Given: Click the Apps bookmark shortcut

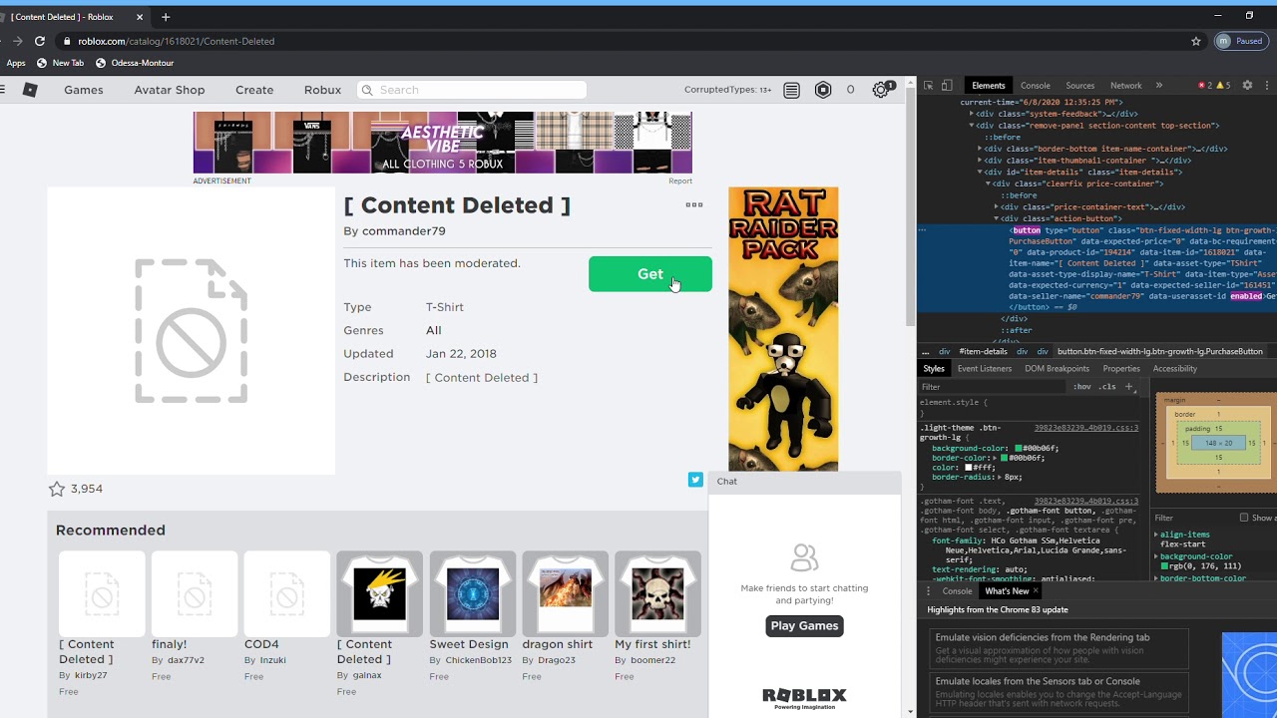Looking at the screenshot, I should click(15, 63).
